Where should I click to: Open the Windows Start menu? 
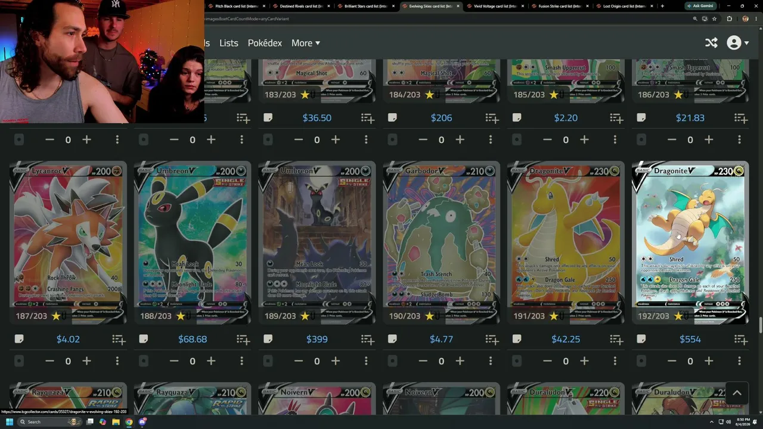coord(10,422)
